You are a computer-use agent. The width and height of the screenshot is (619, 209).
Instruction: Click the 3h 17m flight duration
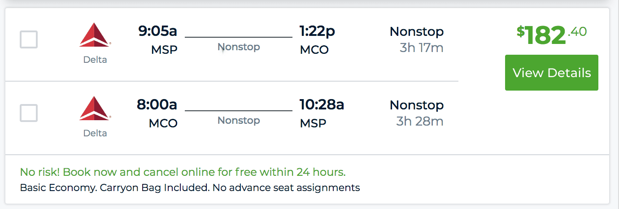pyautogui.click(x=422, y=48)
